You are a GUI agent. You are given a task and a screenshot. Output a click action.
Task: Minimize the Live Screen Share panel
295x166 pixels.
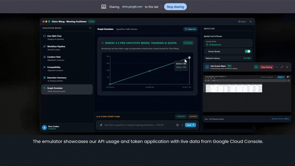(277, 67)
